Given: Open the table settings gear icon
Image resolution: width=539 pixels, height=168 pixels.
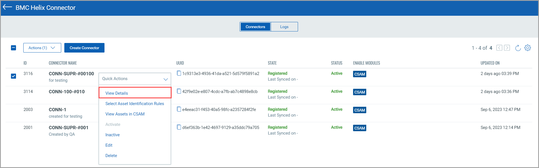Looking at the screenshot, I should (x=527, y=48).
